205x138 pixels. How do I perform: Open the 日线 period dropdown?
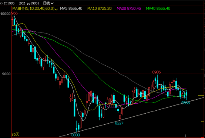pyautogui.click(x=48, y=3)
